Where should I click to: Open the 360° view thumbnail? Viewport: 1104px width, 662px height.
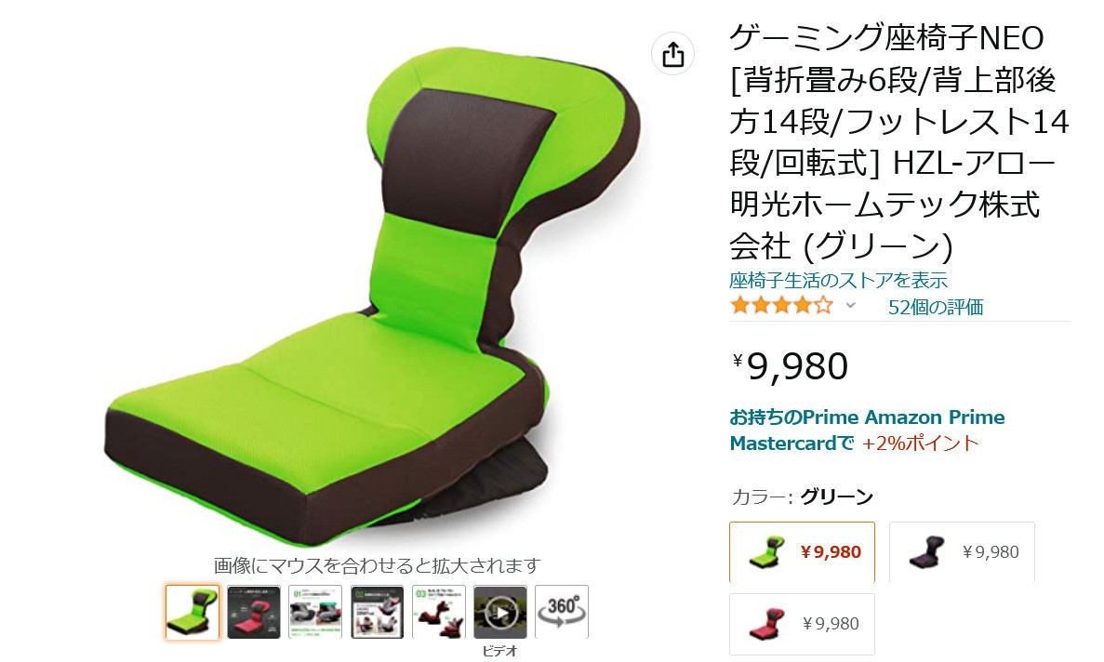pos(561,612)
